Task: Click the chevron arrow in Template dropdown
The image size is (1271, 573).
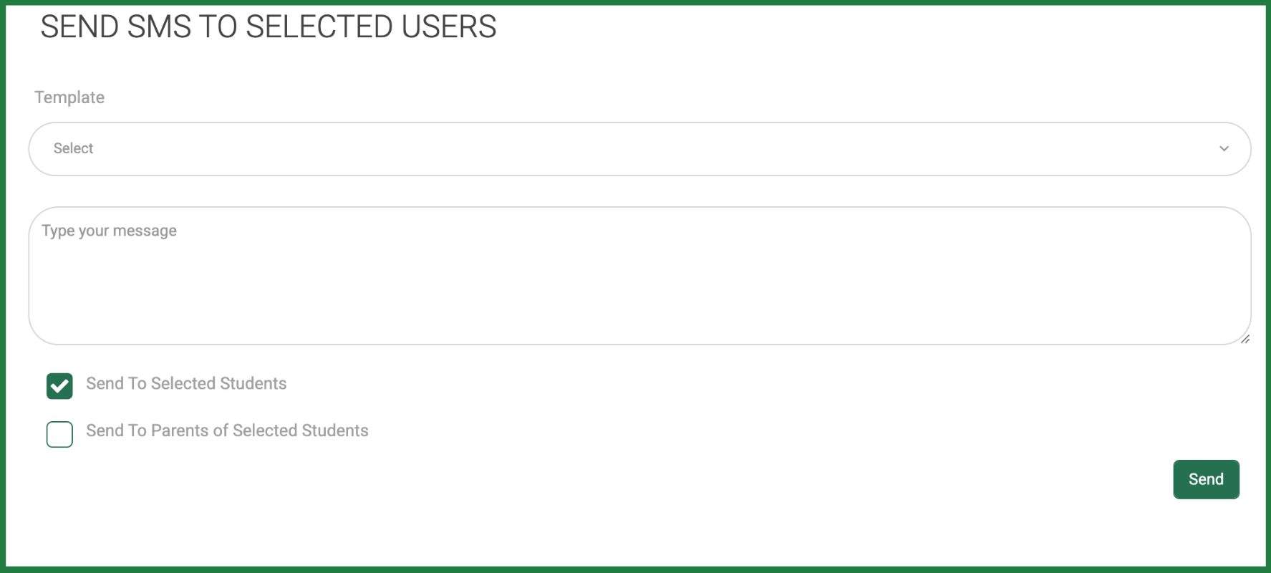Action: click(1224, 149)
